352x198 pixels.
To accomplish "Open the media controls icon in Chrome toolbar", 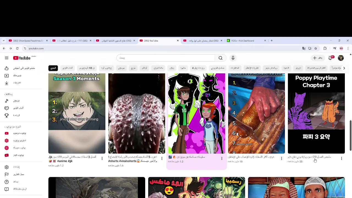I will pyautogui.click(x=335, y=48).
